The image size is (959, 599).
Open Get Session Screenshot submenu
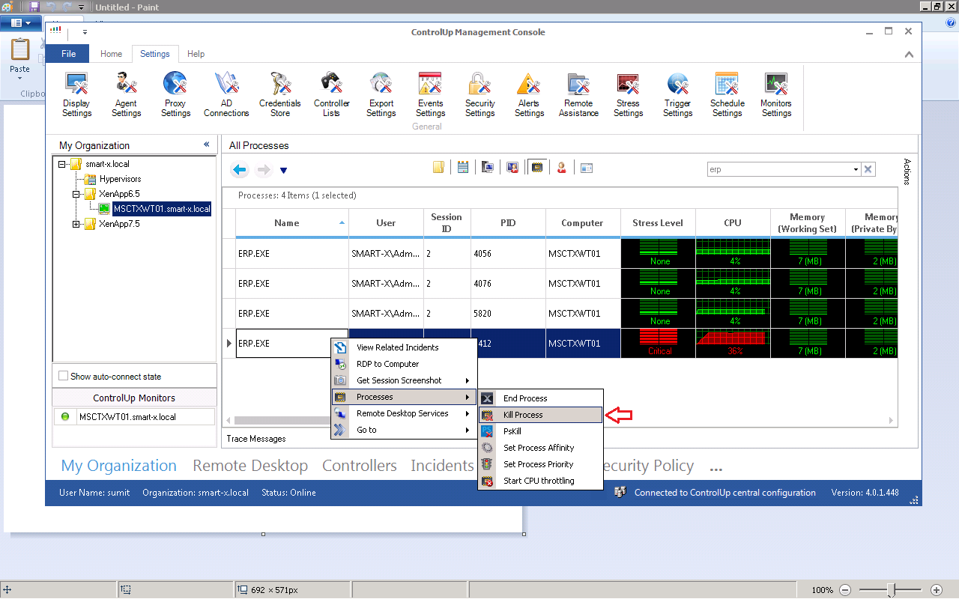(404, 380)
